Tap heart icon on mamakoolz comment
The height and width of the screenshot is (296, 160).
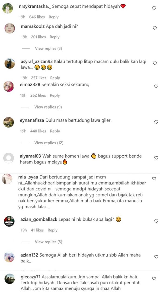[155, 28]
